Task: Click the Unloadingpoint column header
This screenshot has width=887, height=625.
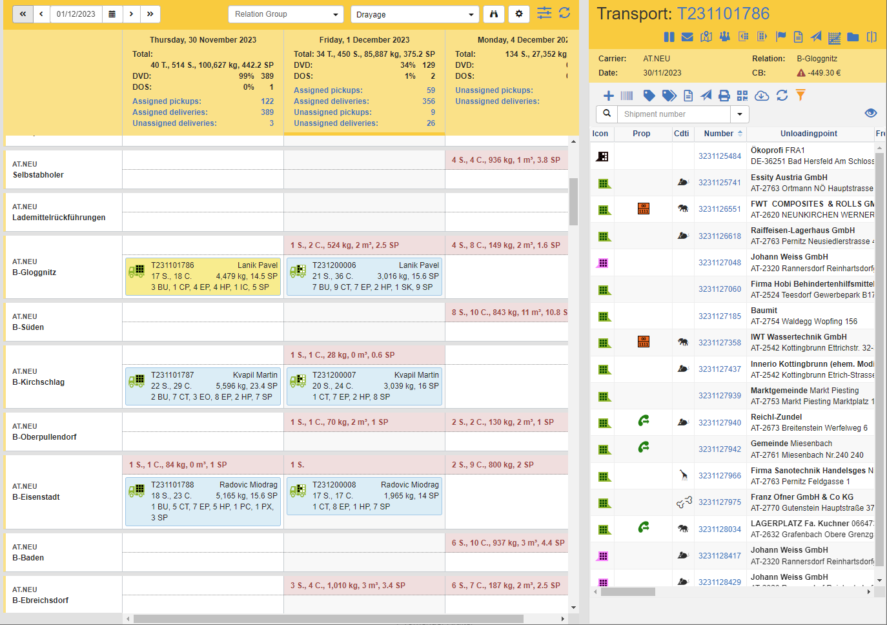Action: (x=808, y=134)
